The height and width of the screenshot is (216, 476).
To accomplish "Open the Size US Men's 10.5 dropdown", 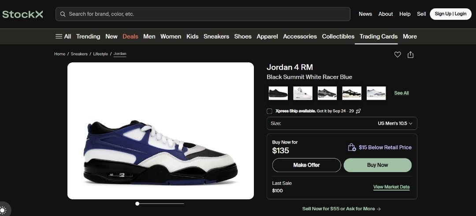I will (x=342, y=123).
